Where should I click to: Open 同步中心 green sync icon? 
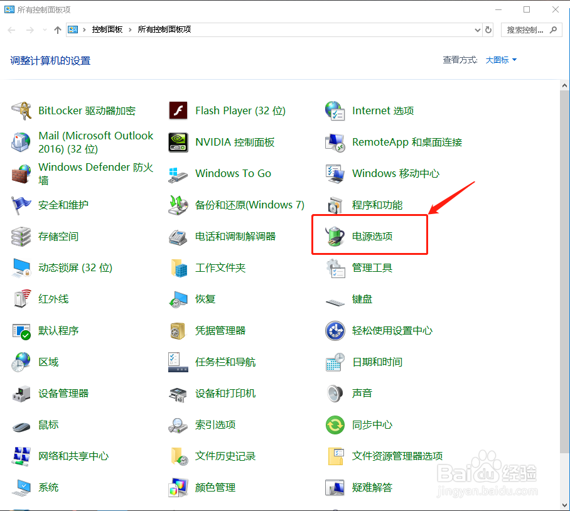pyautogui.click(x=335, y=425)
